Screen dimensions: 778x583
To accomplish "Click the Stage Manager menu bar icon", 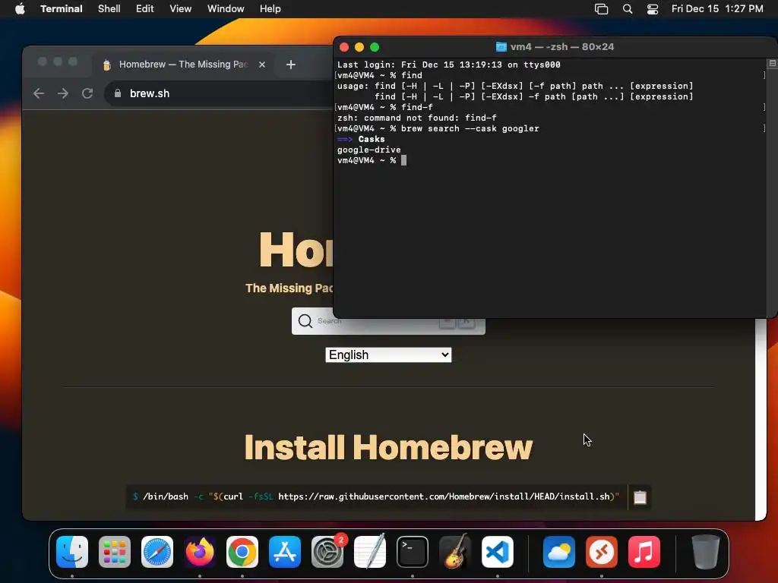I will coord(601,8).
